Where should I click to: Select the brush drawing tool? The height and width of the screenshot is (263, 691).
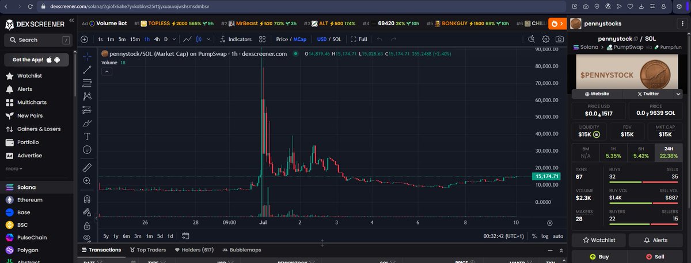87,123
